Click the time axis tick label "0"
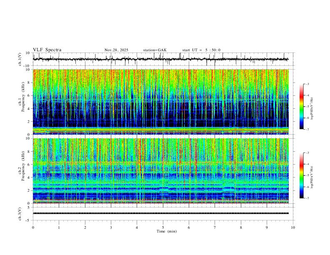330x255 pixels. tap(33, 227)
